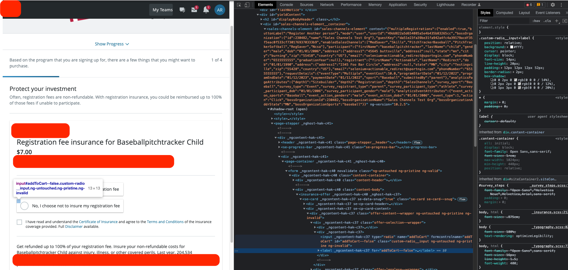568x270 pixels.
Task: Expand the border-radius shorthand triangle
Action: (513, 72)
